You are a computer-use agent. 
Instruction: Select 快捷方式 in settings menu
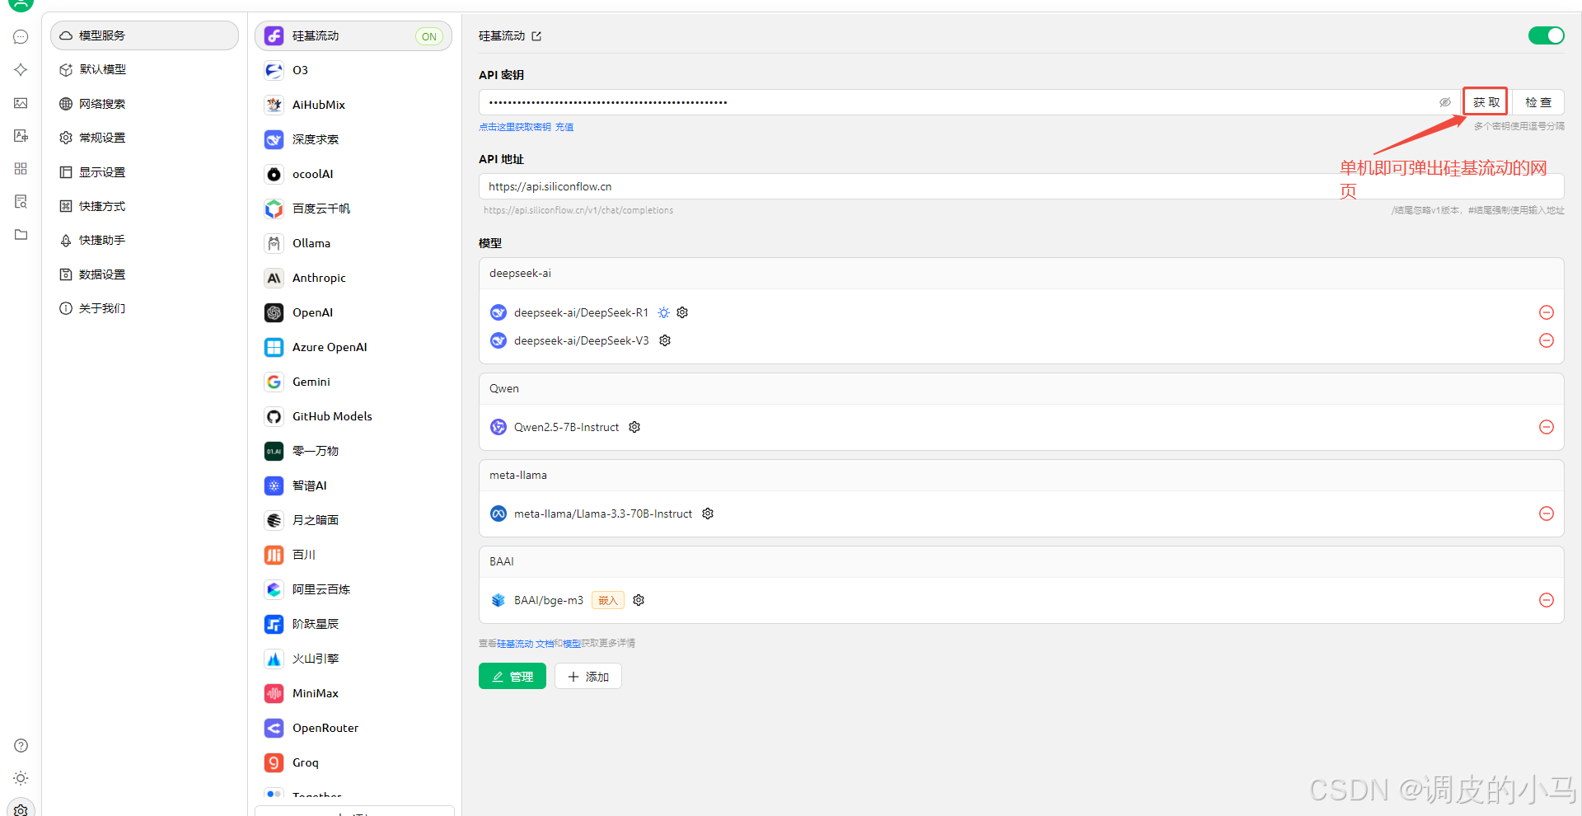144,206
